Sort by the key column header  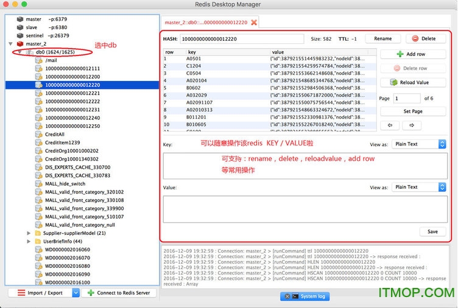[x=228, y=52]
